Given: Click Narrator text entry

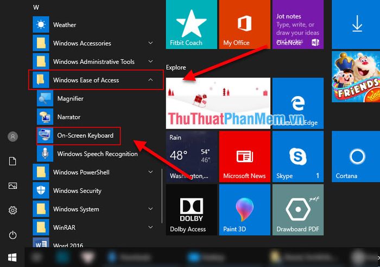Looking at the screenshot, I should click(x=68, y=117).
